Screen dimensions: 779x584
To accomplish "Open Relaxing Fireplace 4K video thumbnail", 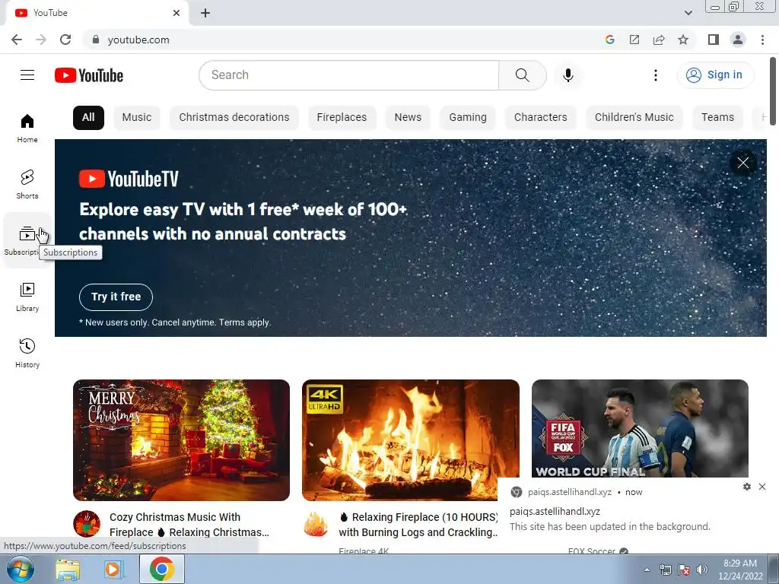I will (x=410, y=440).
